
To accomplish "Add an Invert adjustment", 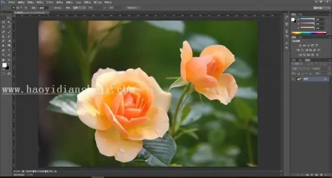I will [x=300, y=55].
